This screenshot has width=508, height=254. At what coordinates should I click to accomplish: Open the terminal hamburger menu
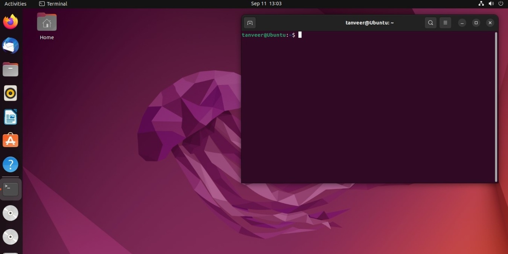[445, 23]
